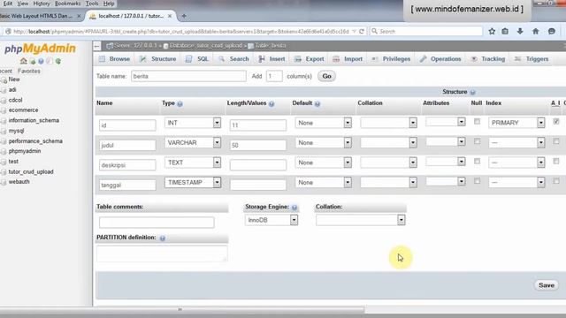
Task: Collapse navigation panel arrow icon
Action: click(x=96, y=46)
